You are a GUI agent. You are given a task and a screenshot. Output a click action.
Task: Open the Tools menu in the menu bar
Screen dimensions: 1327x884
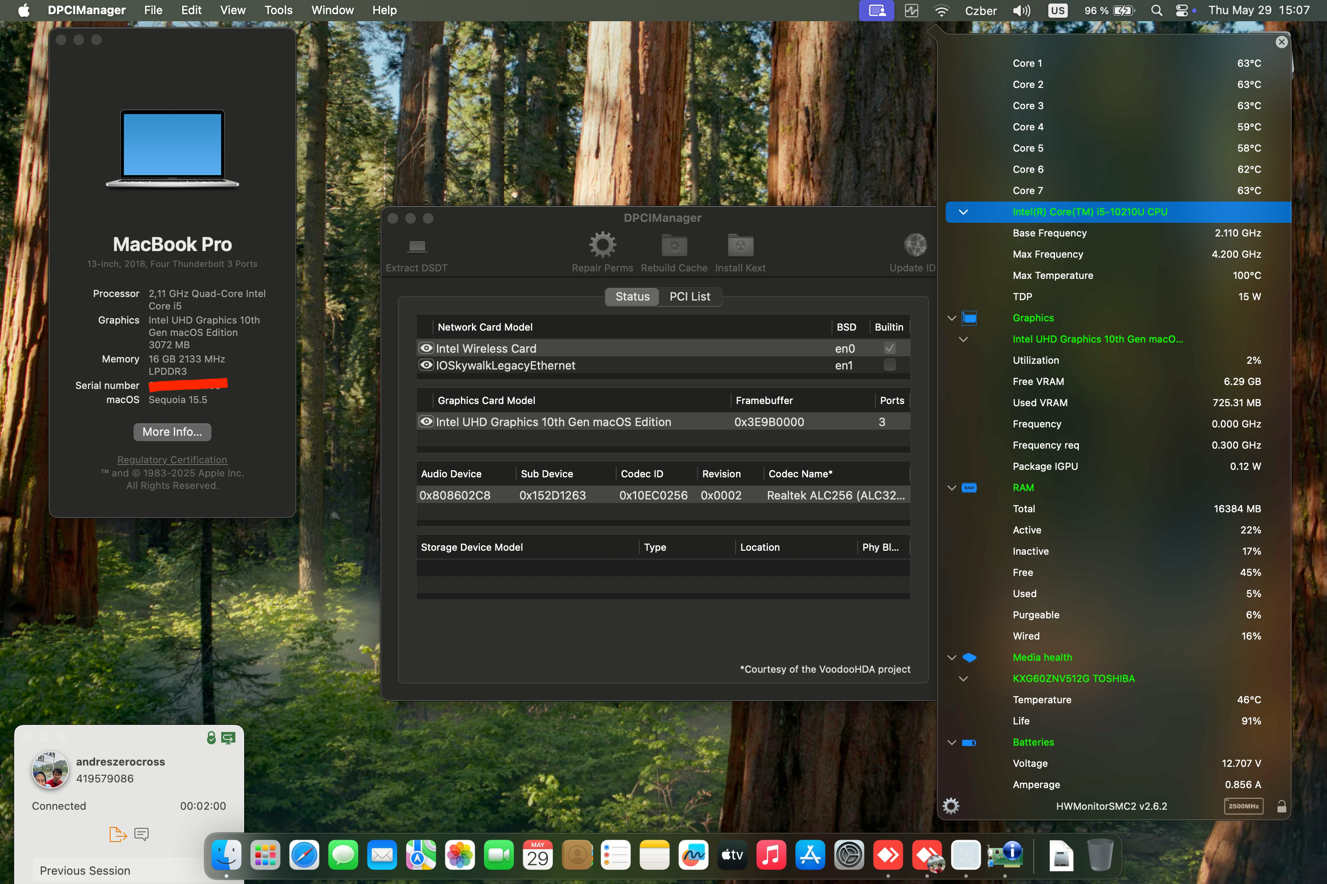pos(278,10)
